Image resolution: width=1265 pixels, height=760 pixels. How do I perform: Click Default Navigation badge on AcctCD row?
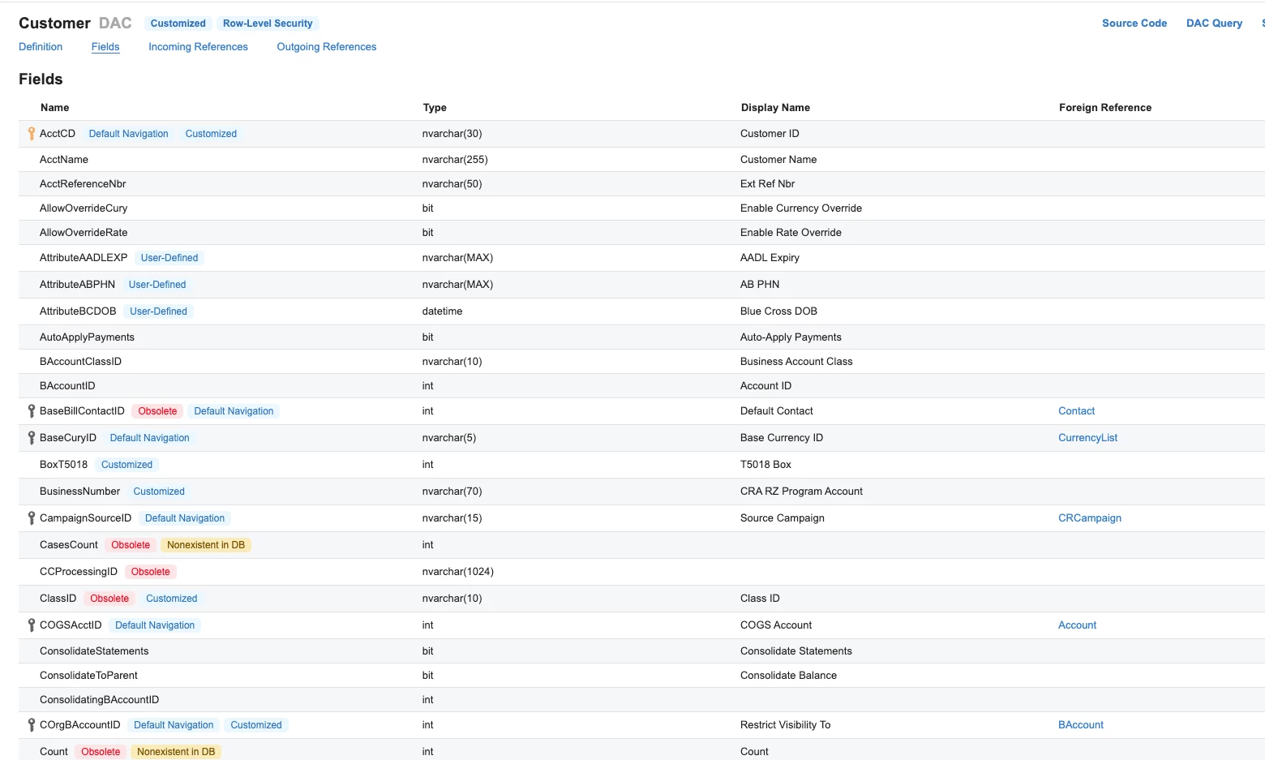(129, 134)
